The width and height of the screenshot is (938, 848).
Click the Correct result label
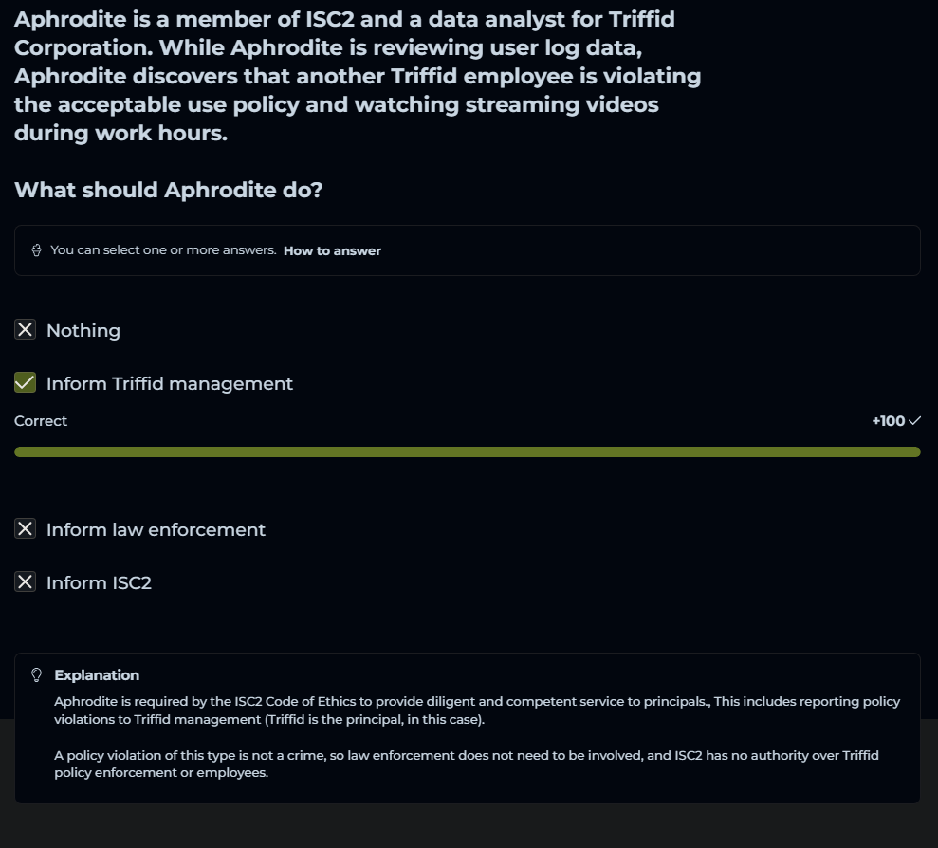pos(41,421)
